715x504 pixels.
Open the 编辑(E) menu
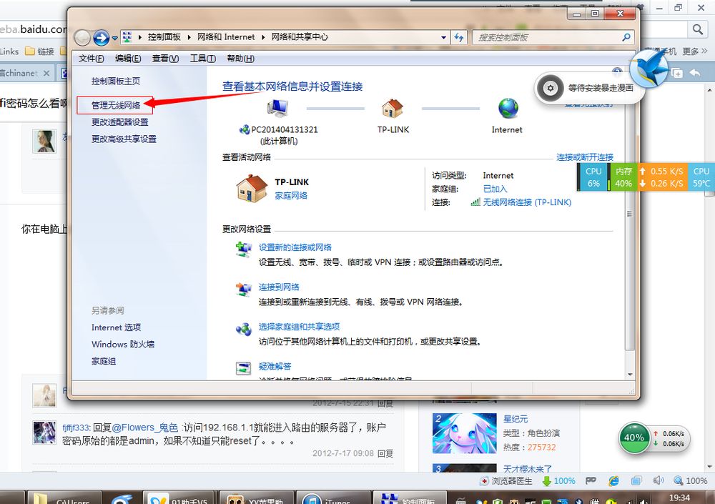tap(128, 59)
